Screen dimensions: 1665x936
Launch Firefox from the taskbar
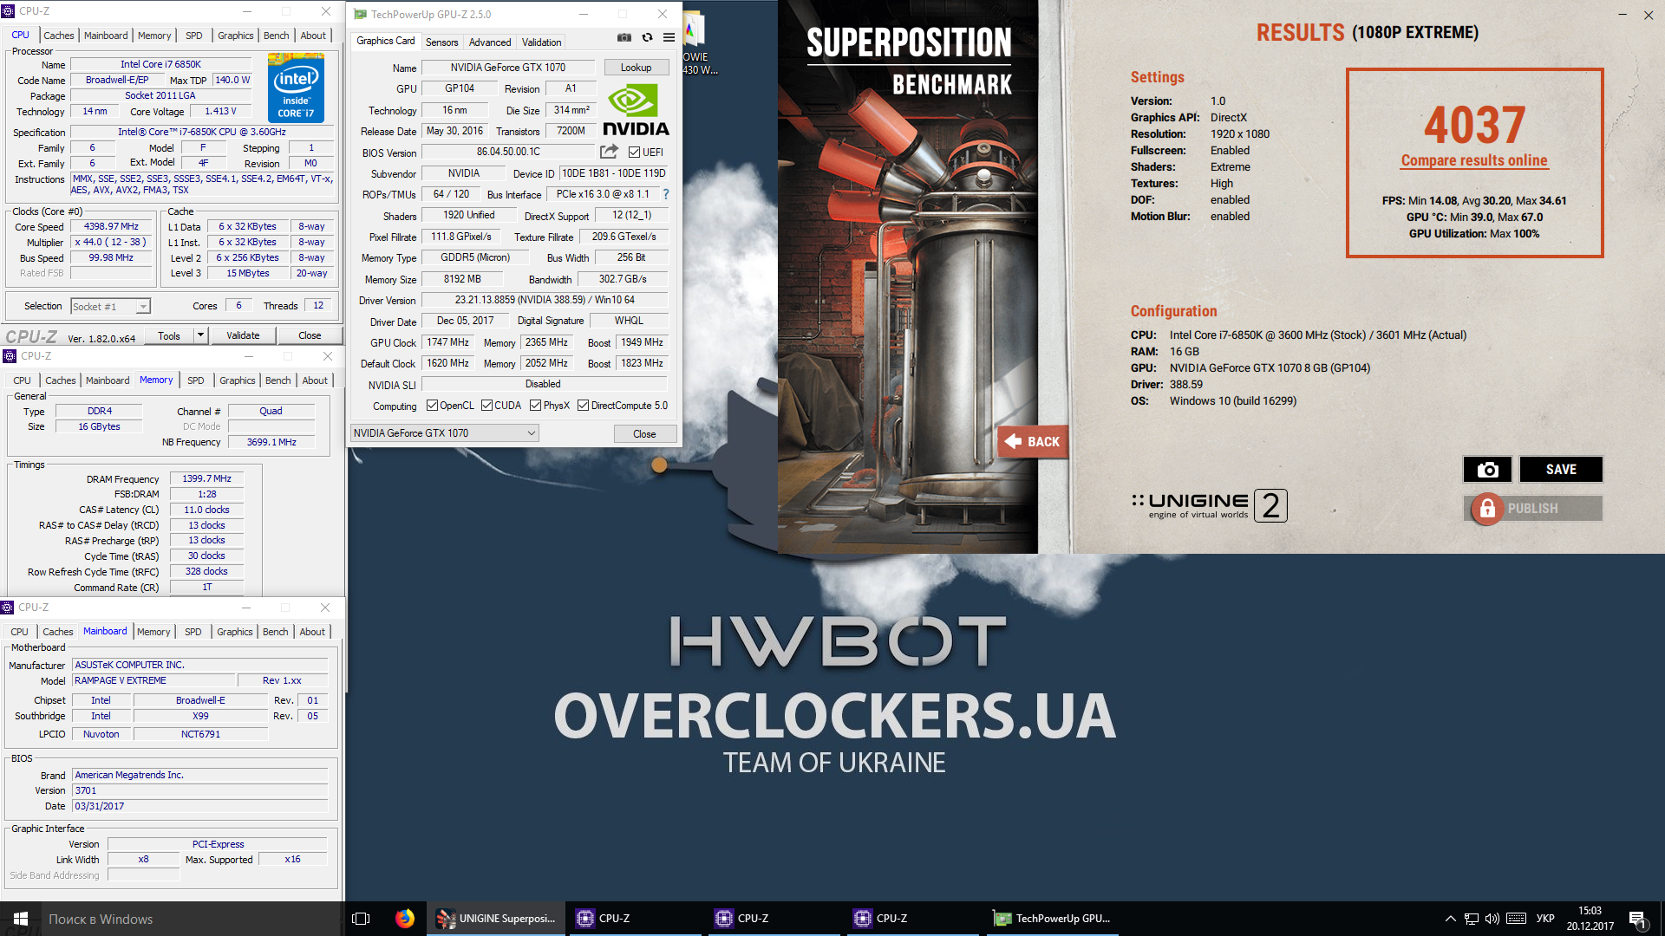pyautogui.click(x=404, y=919)
